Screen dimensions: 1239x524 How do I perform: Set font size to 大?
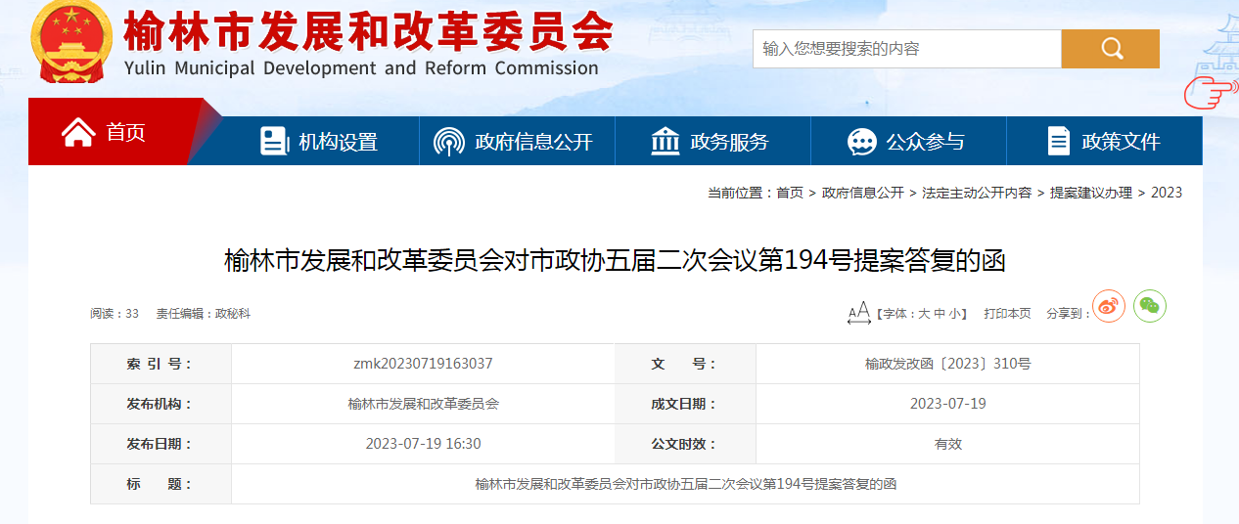click(x=923, y=314)
